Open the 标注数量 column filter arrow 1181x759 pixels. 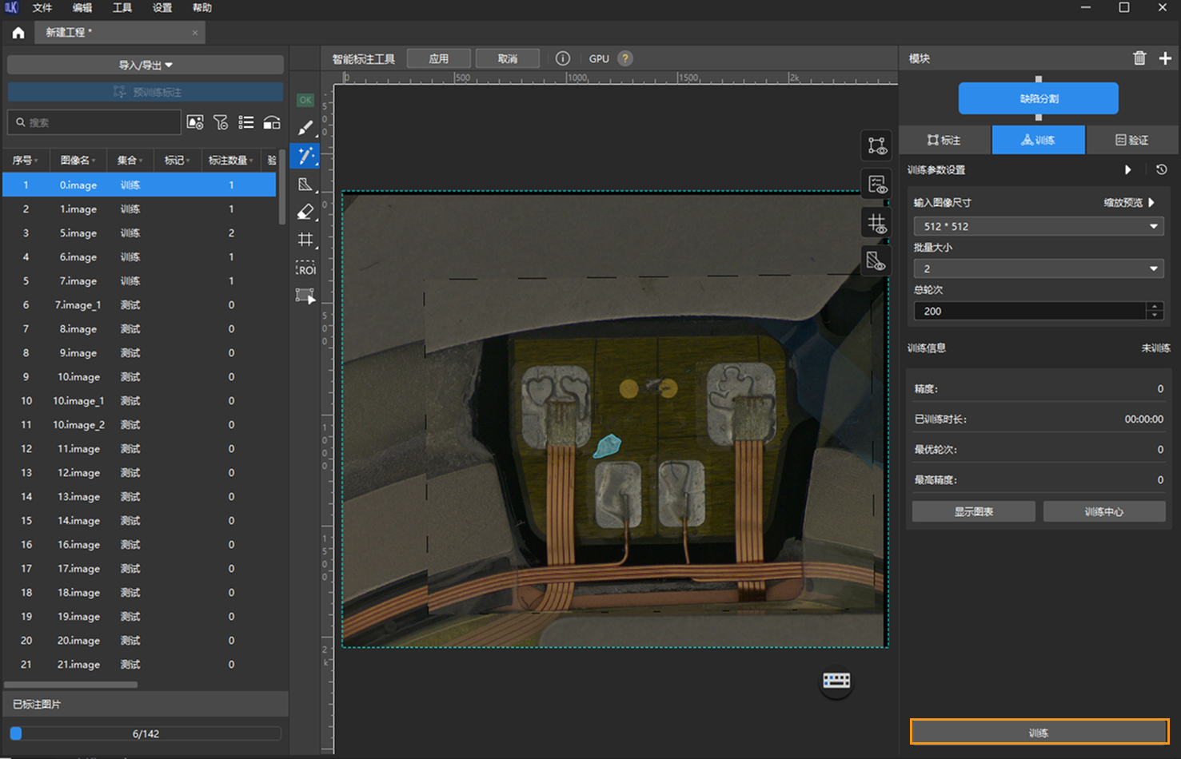pos(251,161)
